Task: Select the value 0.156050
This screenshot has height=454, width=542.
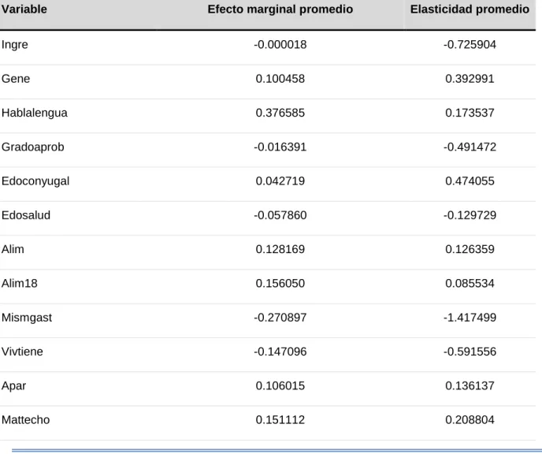Action: coord(280,284)
